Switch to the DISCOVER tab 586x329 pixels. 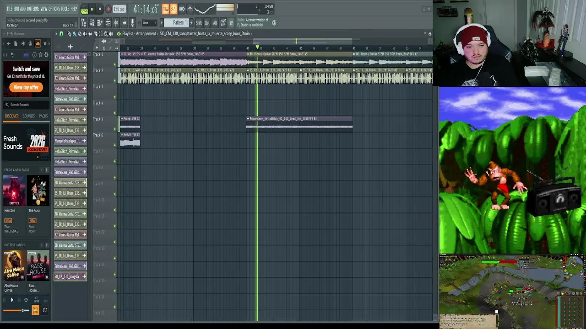click(12, 116)
